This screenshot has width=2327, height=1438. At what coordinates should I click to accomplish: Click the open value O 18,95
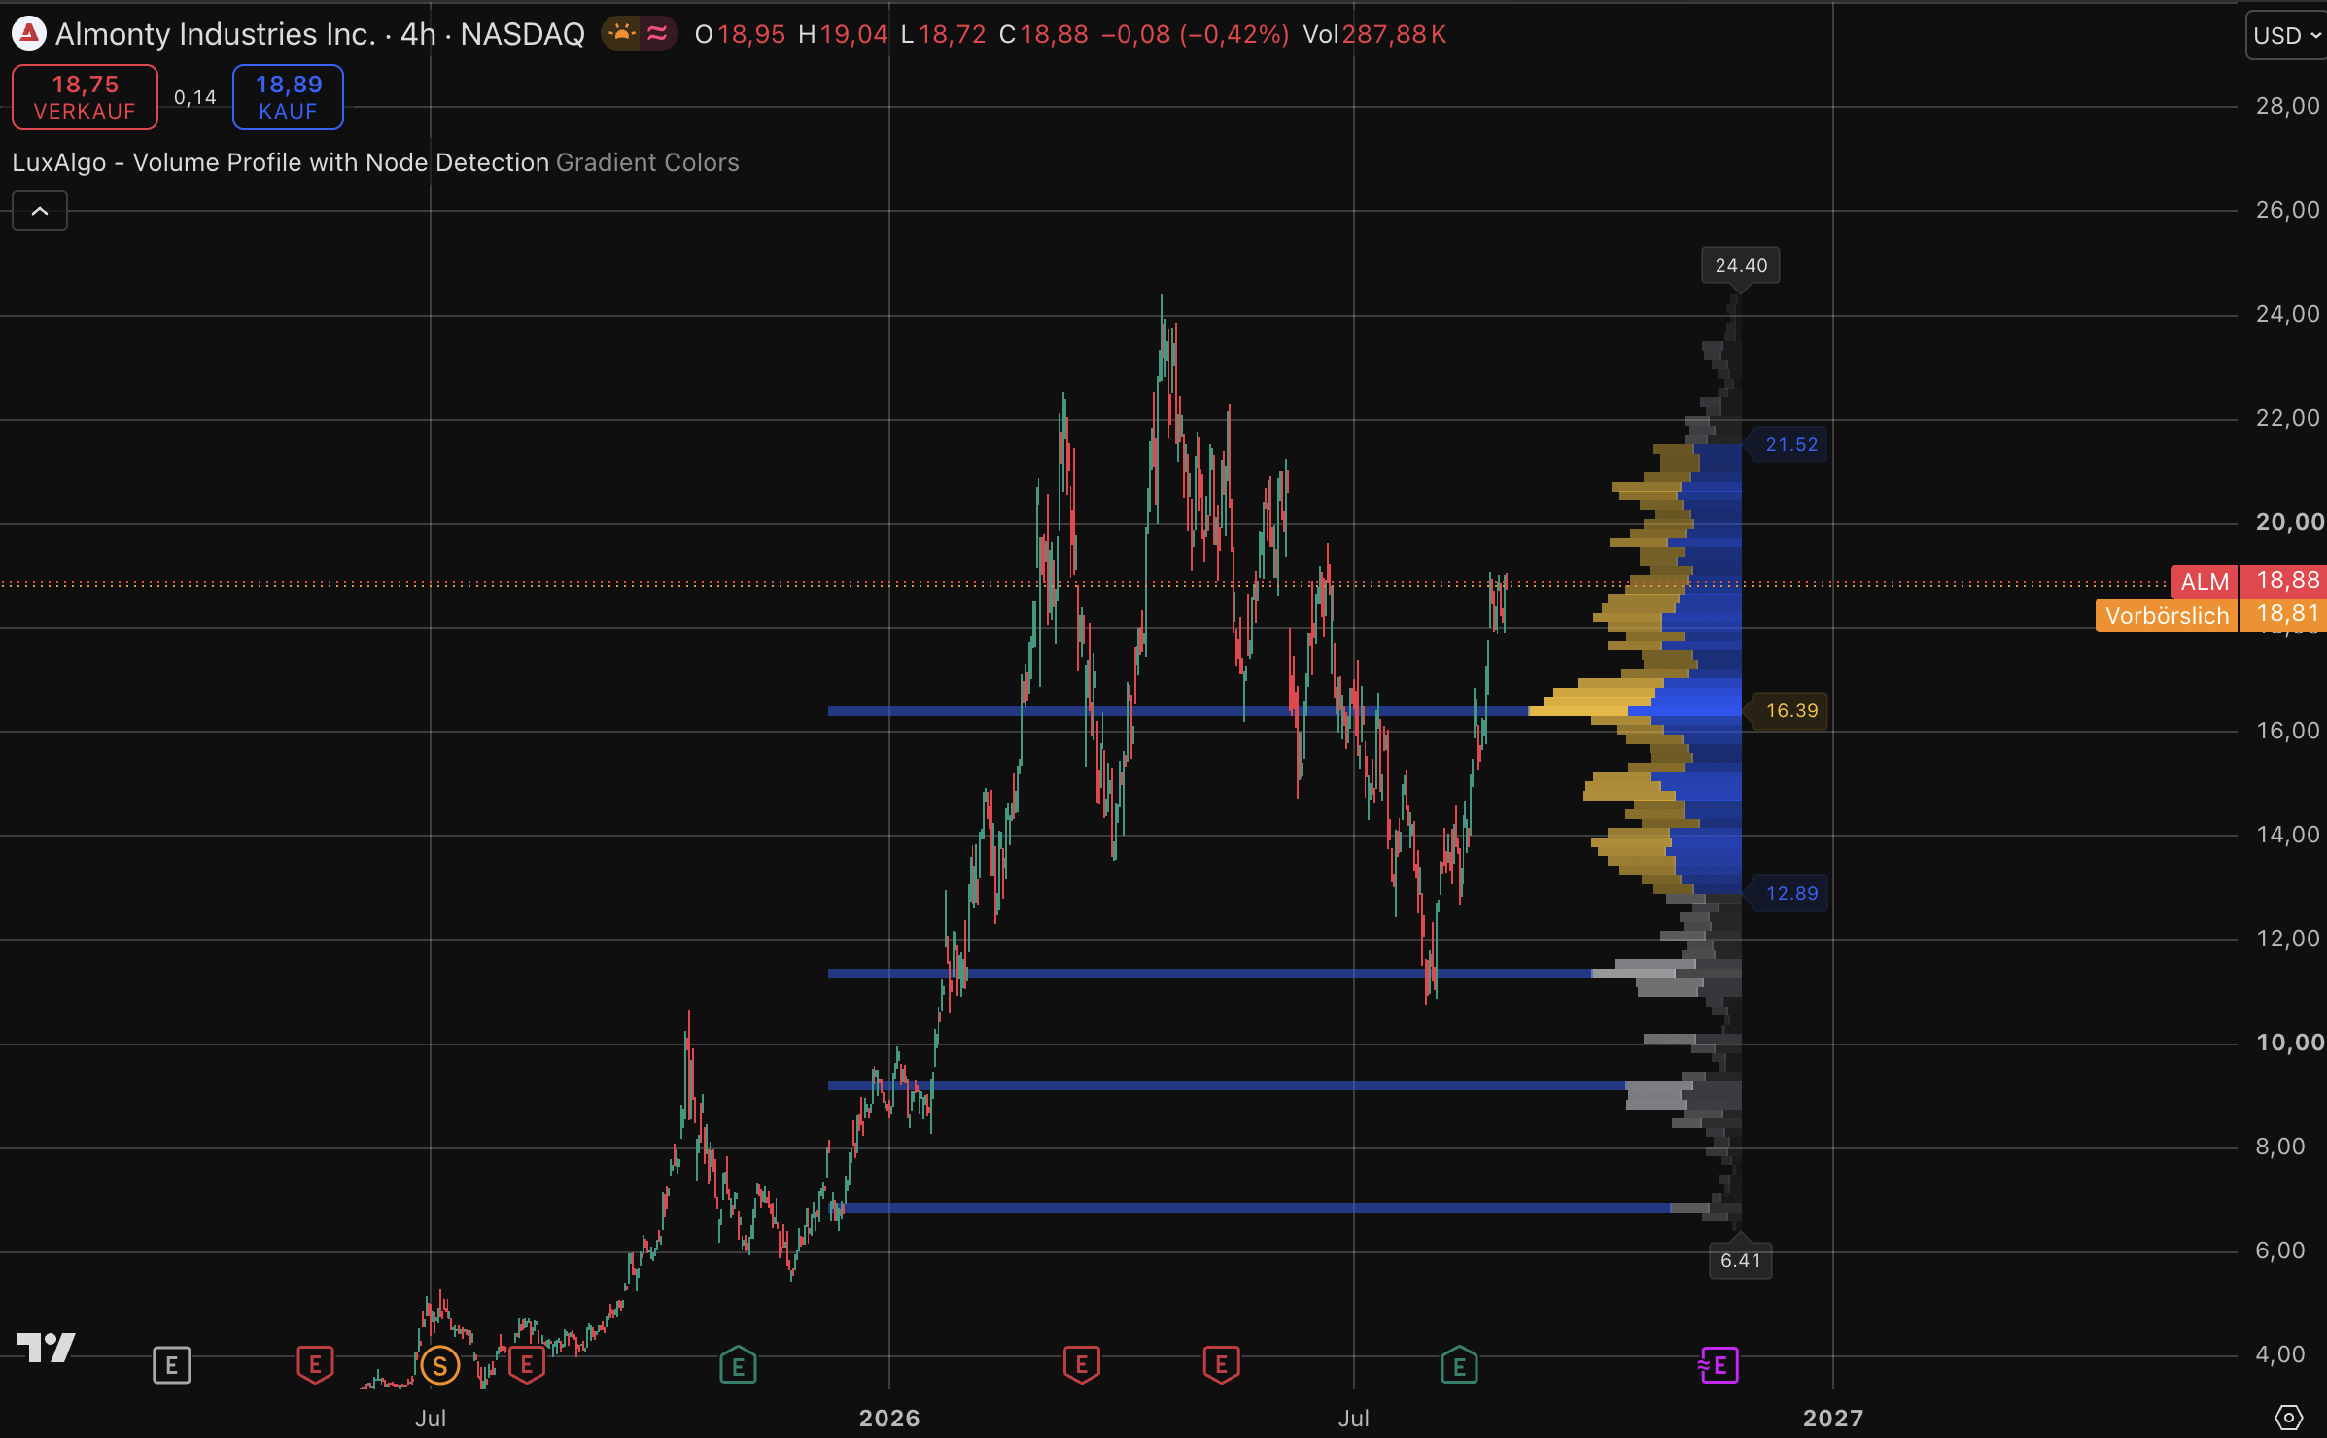740,34
